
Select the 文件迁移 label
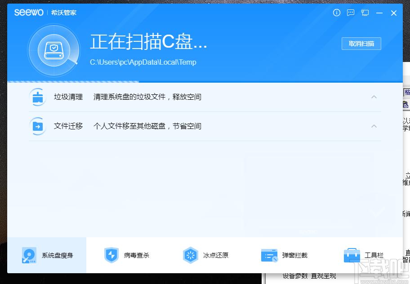[x=68, y=126]
